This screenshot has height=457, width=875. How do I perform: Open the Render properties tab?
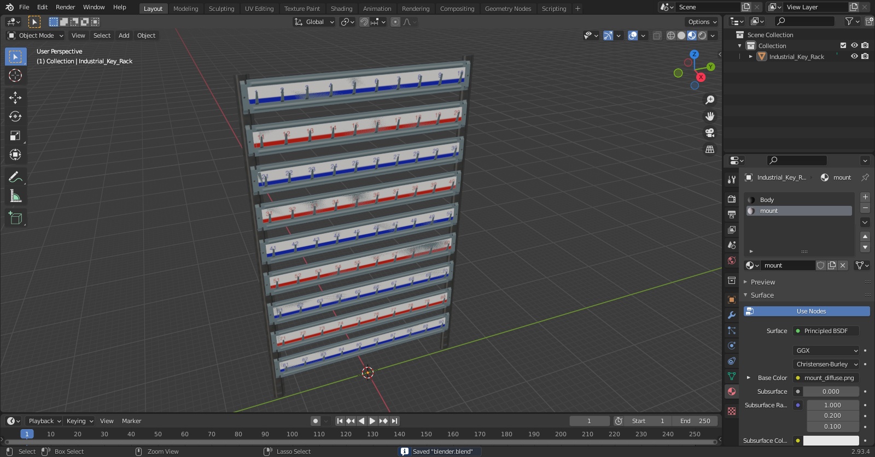click(732, 199)
